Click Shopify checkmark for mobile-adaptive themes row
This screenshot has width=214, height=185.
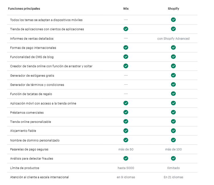click(x=173, y=20)
